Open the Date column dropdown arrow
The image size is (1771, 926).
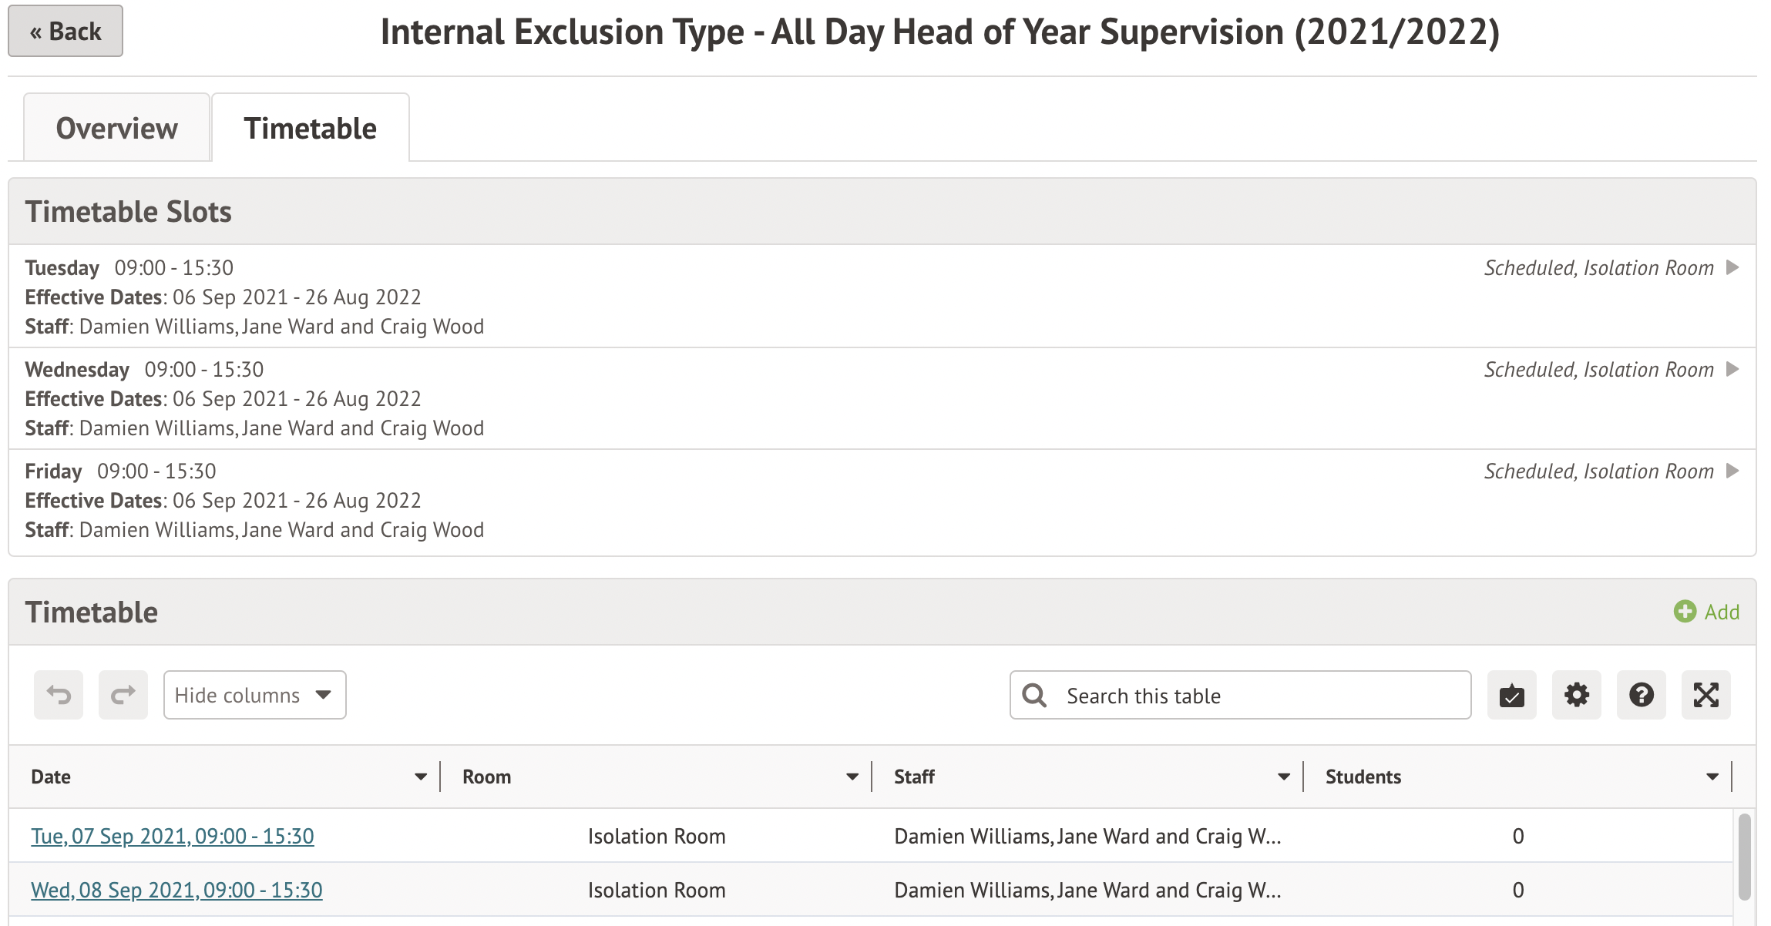[421, 777]
